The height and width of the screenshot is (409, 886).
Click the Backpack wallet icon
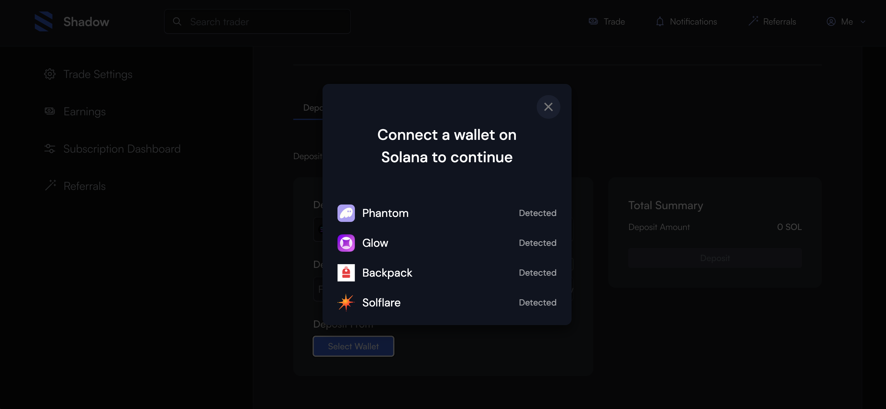tap(346, 273)
